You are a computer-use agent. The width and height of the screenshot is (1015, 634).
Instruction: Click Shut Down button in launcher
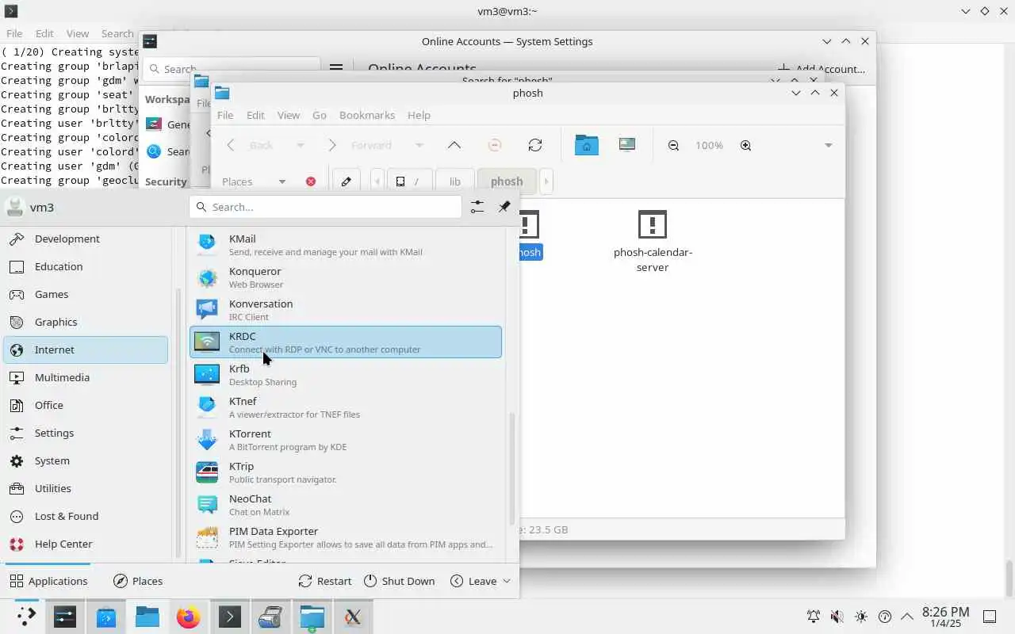[x=400, y=581]
